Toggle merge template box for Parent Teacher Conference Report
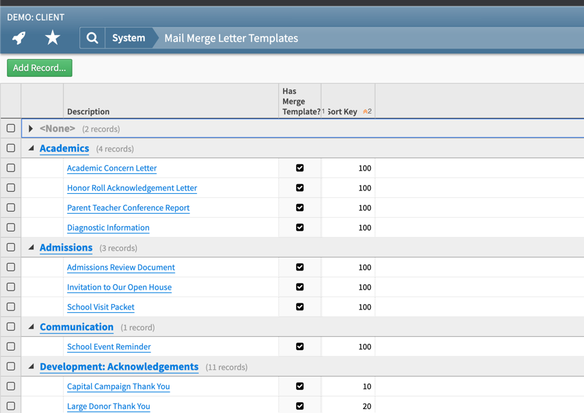This screenshot has width=584, height=413. (300, 208)
